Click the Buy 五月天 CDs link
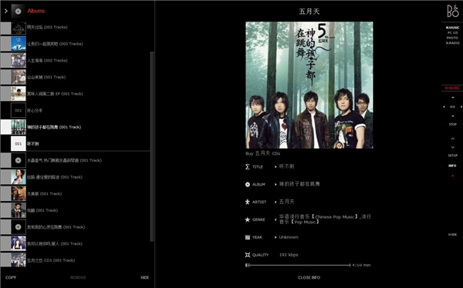 pyautogui.click(x=263, y=153)
